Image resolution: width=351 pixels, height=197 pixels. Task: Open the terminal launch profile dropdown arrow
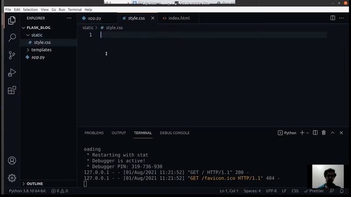(x=307, y=133)
